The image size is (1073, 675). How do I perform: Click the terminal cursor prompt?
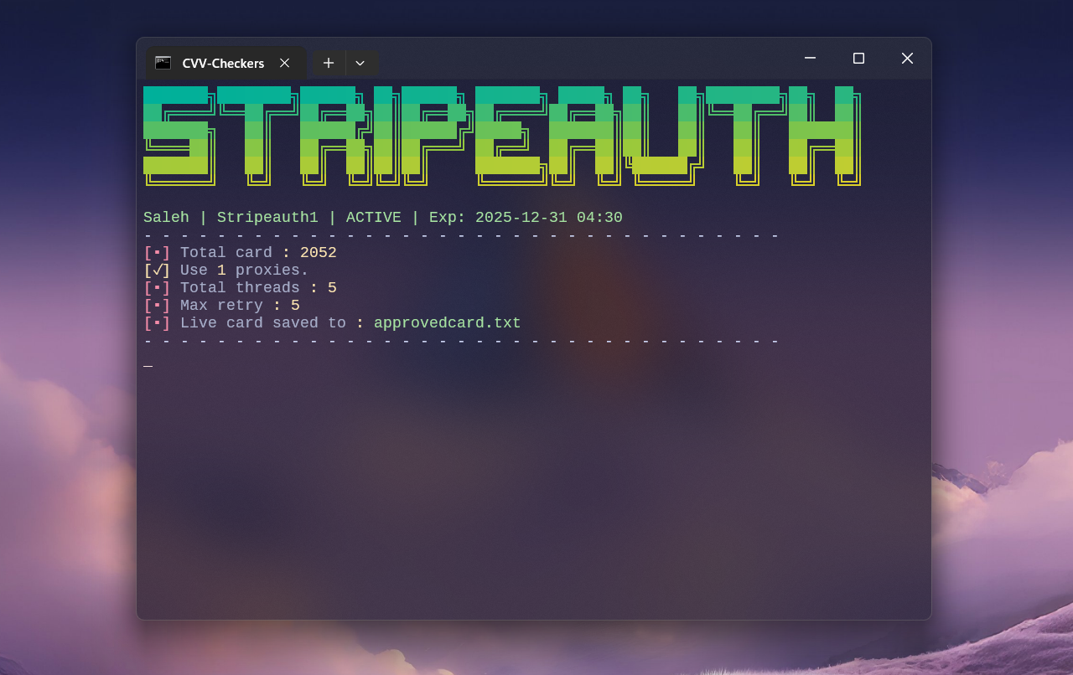tap(148, 366)
